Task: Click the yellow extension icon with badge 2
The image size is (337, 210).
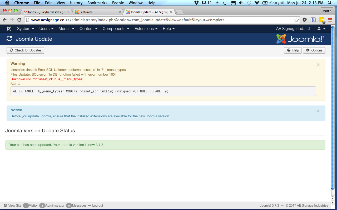Action: (322, 20)
